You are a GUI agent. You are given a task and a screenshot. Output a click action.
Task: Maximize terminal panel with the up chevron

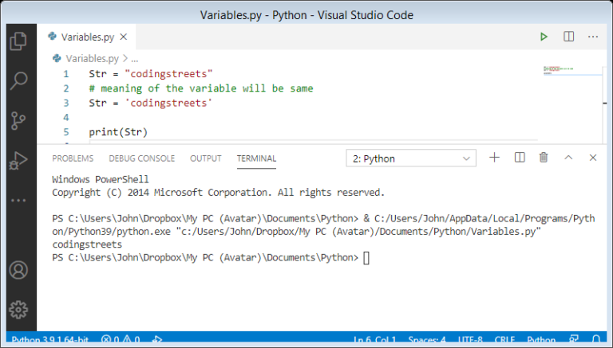pos(568,158)
